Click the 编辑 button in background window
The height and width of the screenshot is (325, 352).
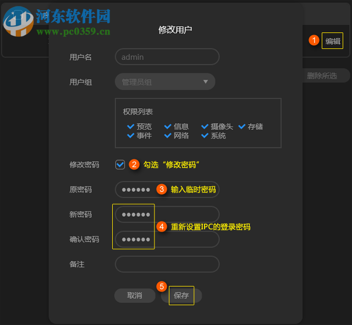point(332,41)
